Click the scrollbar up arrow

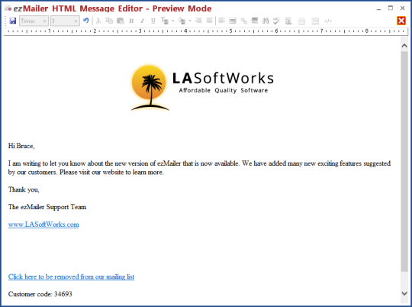[404, 46]
